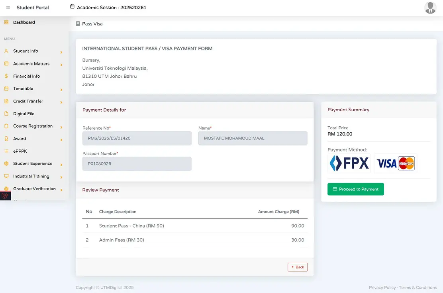Expand the Industrial Training submenu chevron

click(x=61, y=177)
